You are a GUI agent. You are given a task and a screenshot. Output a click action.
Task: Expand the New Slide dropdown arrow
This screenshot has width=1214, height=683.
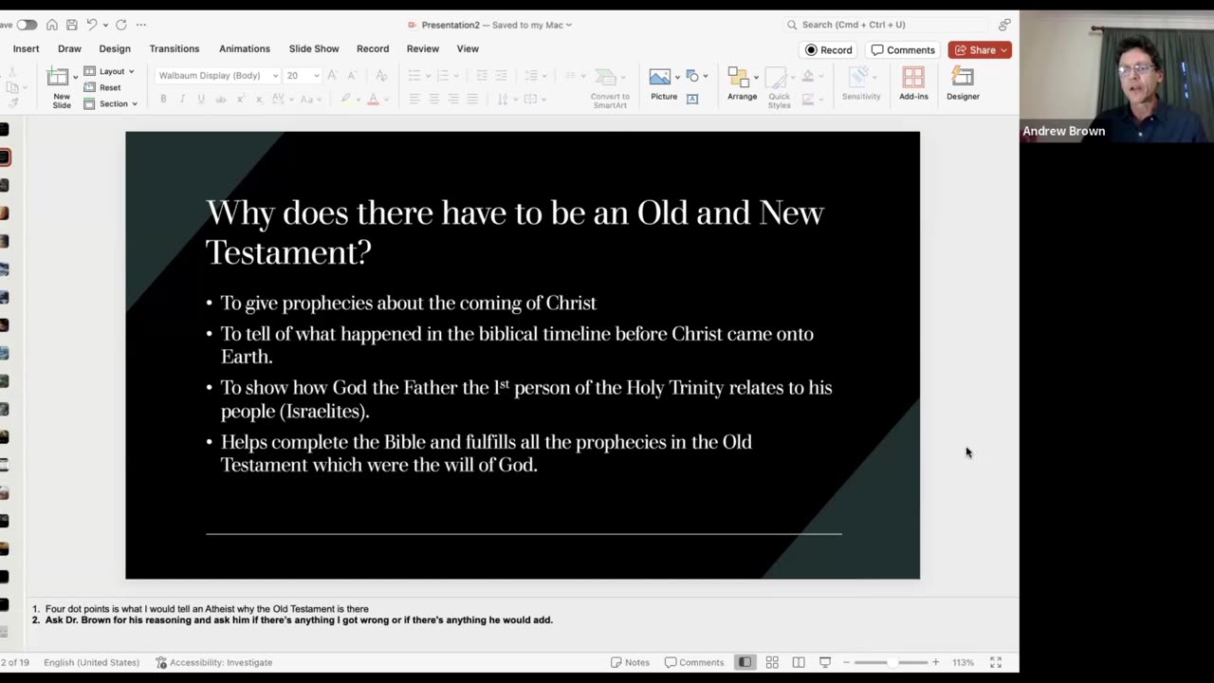tap(76, 77)
